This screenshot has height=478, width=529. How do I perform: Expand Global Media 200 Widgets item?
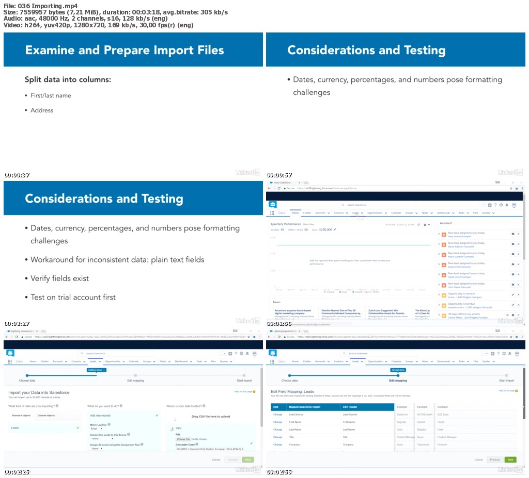click(439, 315)
